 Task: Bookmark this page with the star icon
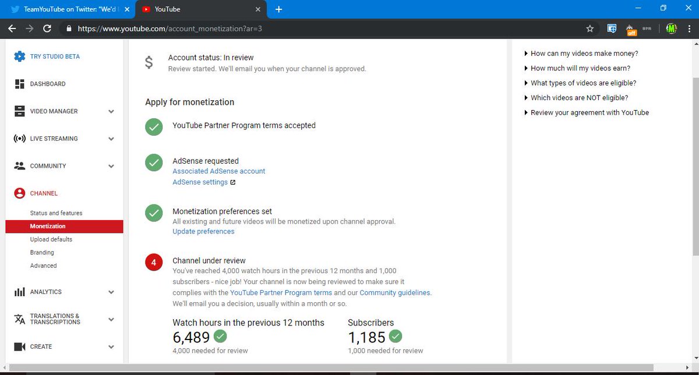click(590, 28)
